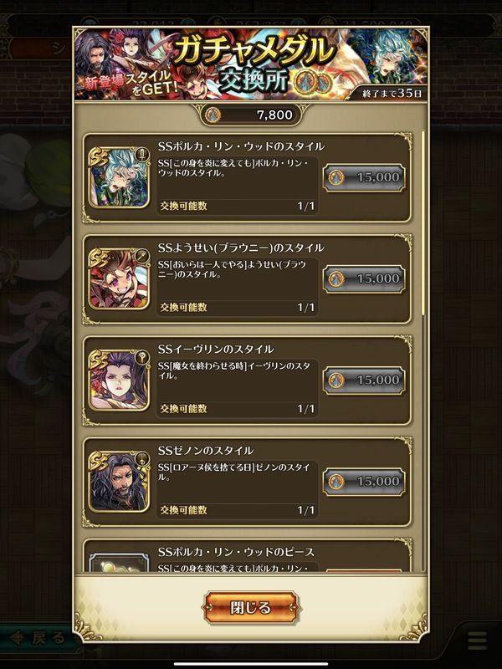Tap the 終了まで35日 remaining days label
Image resolution: width=502 pixels, height=669 pixels.
[392, 93]
